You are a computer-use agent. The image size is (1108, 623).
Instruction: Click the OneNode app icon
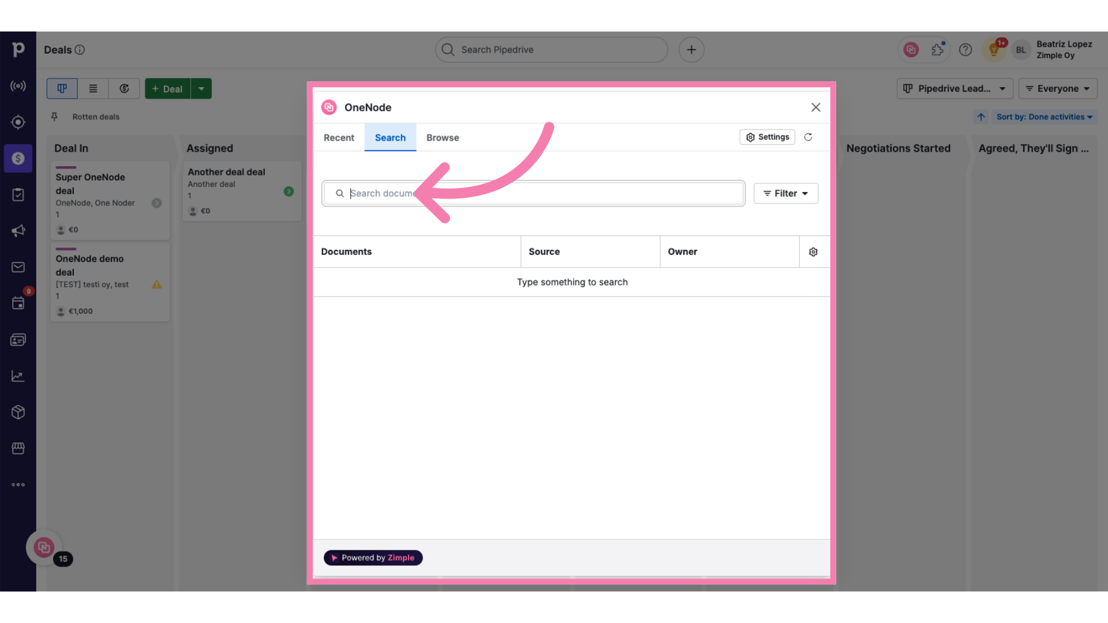click(329, 107)
